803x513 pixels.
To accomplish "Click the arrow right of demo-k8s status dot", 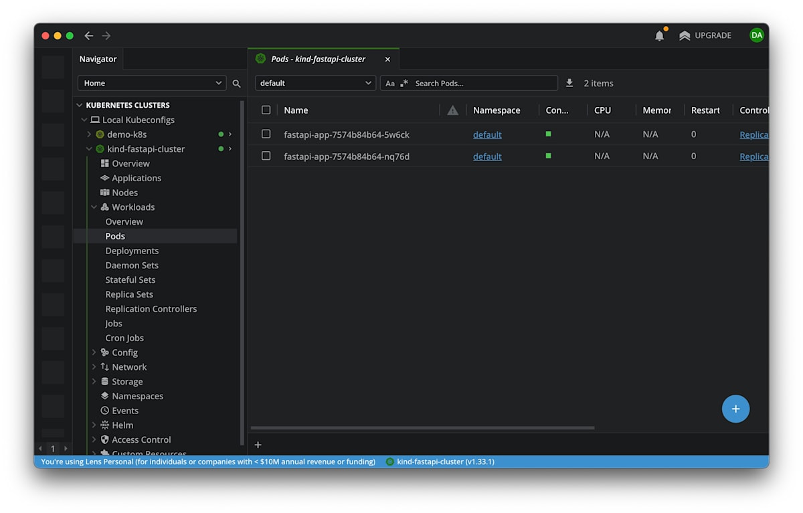I will pos(230,134).
